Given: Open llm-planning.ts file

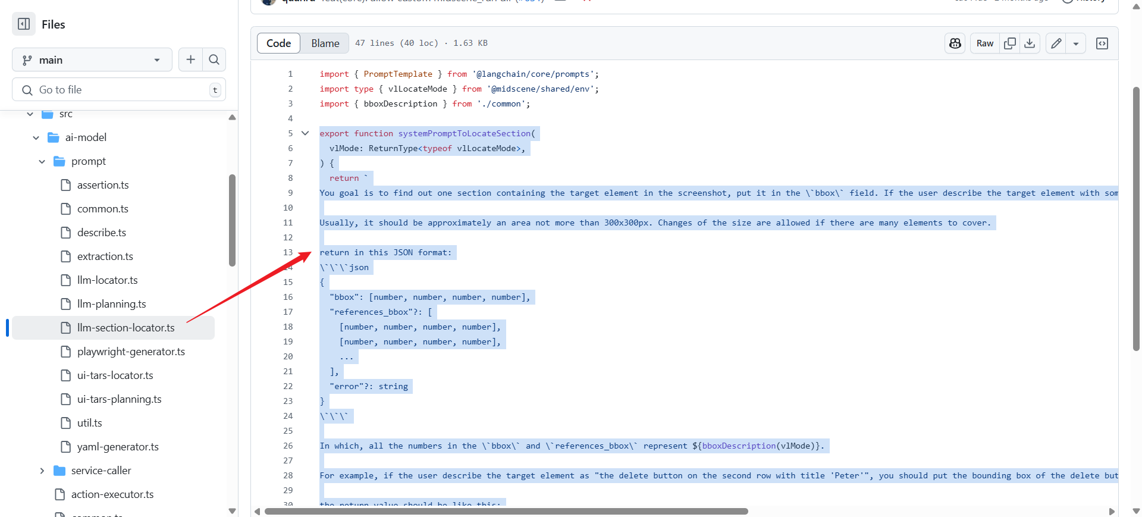Looking at the screenshot, I should point(112,304).
